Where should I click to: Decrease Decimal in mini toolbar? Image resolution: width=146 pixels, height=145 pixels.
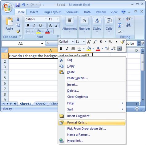coord(113,48)
